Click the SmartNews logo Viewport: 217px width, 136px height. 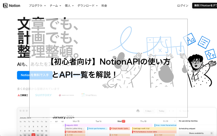click(x=89, y=95)
